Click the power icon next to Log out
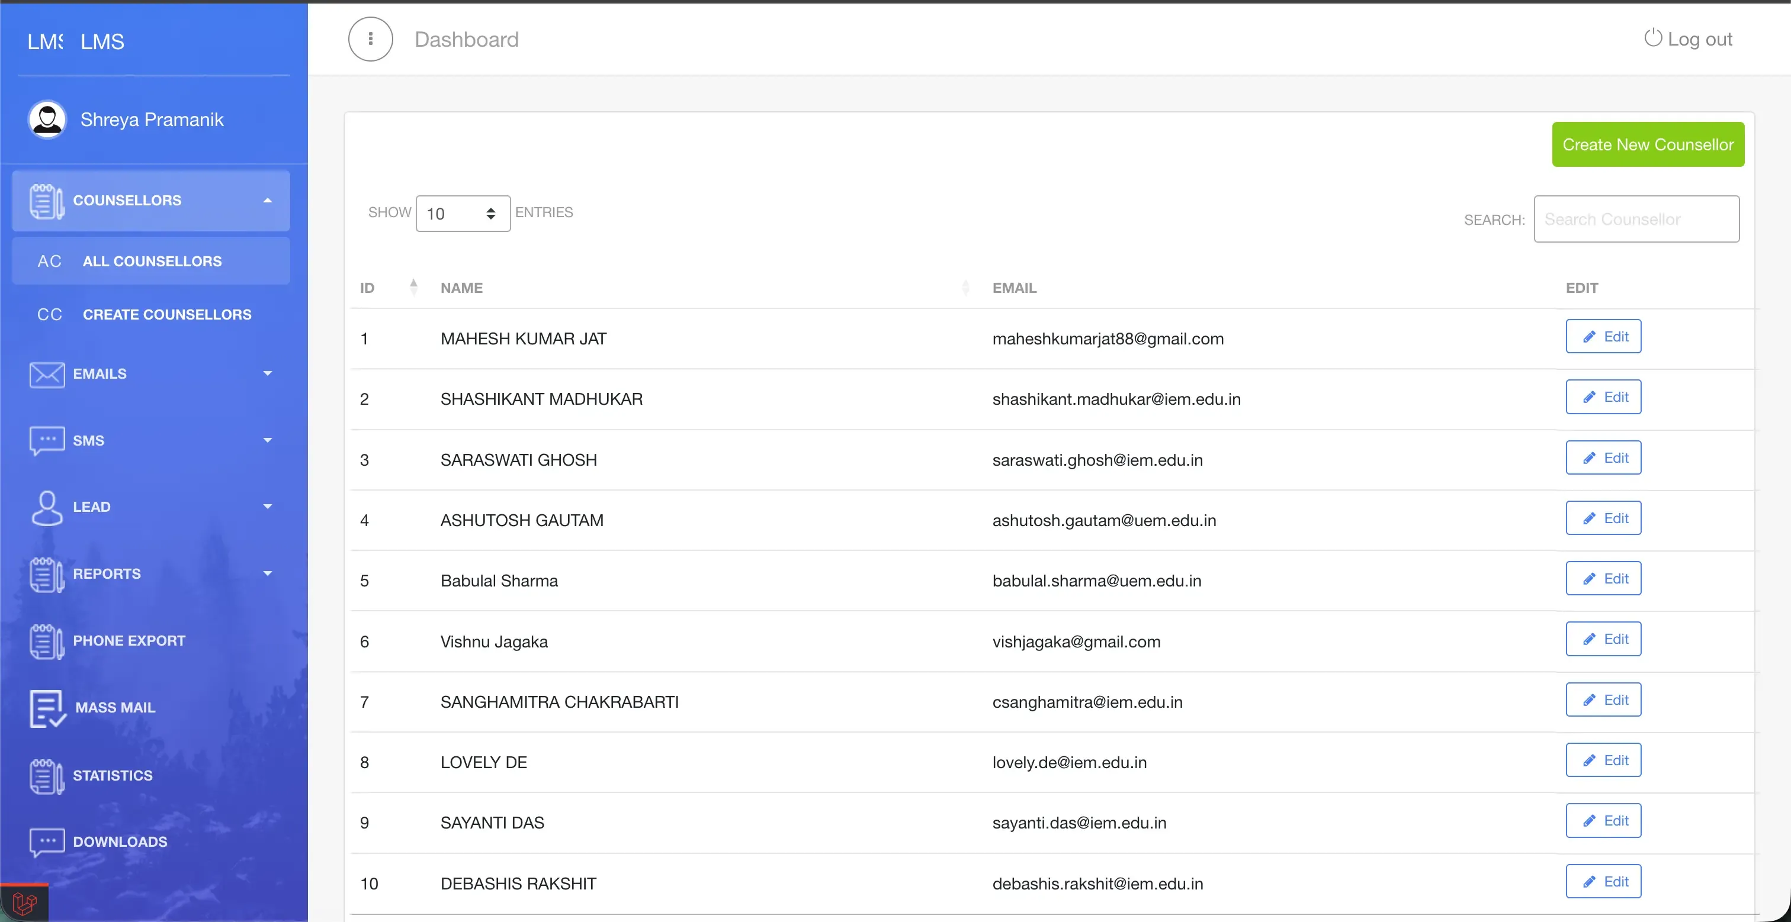 coord(1654,38)
